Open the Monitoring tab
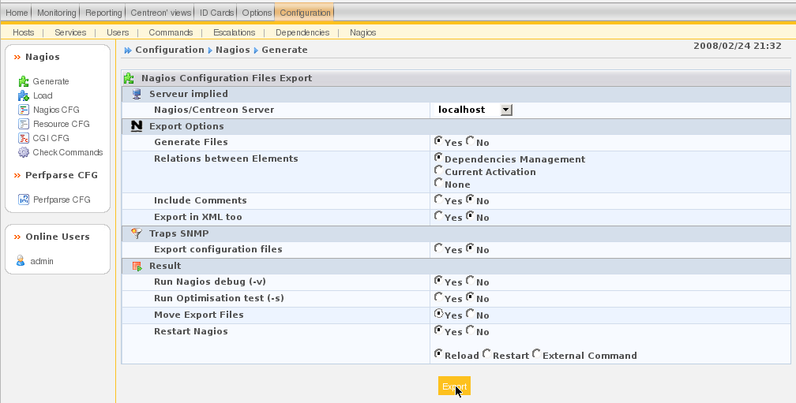Screen dimensions: 796x403 point(56,13)
